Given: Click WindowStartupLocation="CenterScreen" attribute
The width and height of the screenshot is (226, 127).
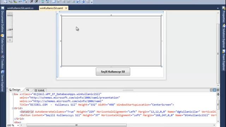Looking at the screenshot, I should click(144, 105).
